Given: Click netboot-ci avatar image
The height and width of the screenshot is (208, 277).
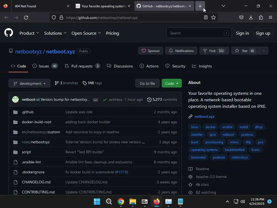Looking at the screenshot, I should point(15,99).
